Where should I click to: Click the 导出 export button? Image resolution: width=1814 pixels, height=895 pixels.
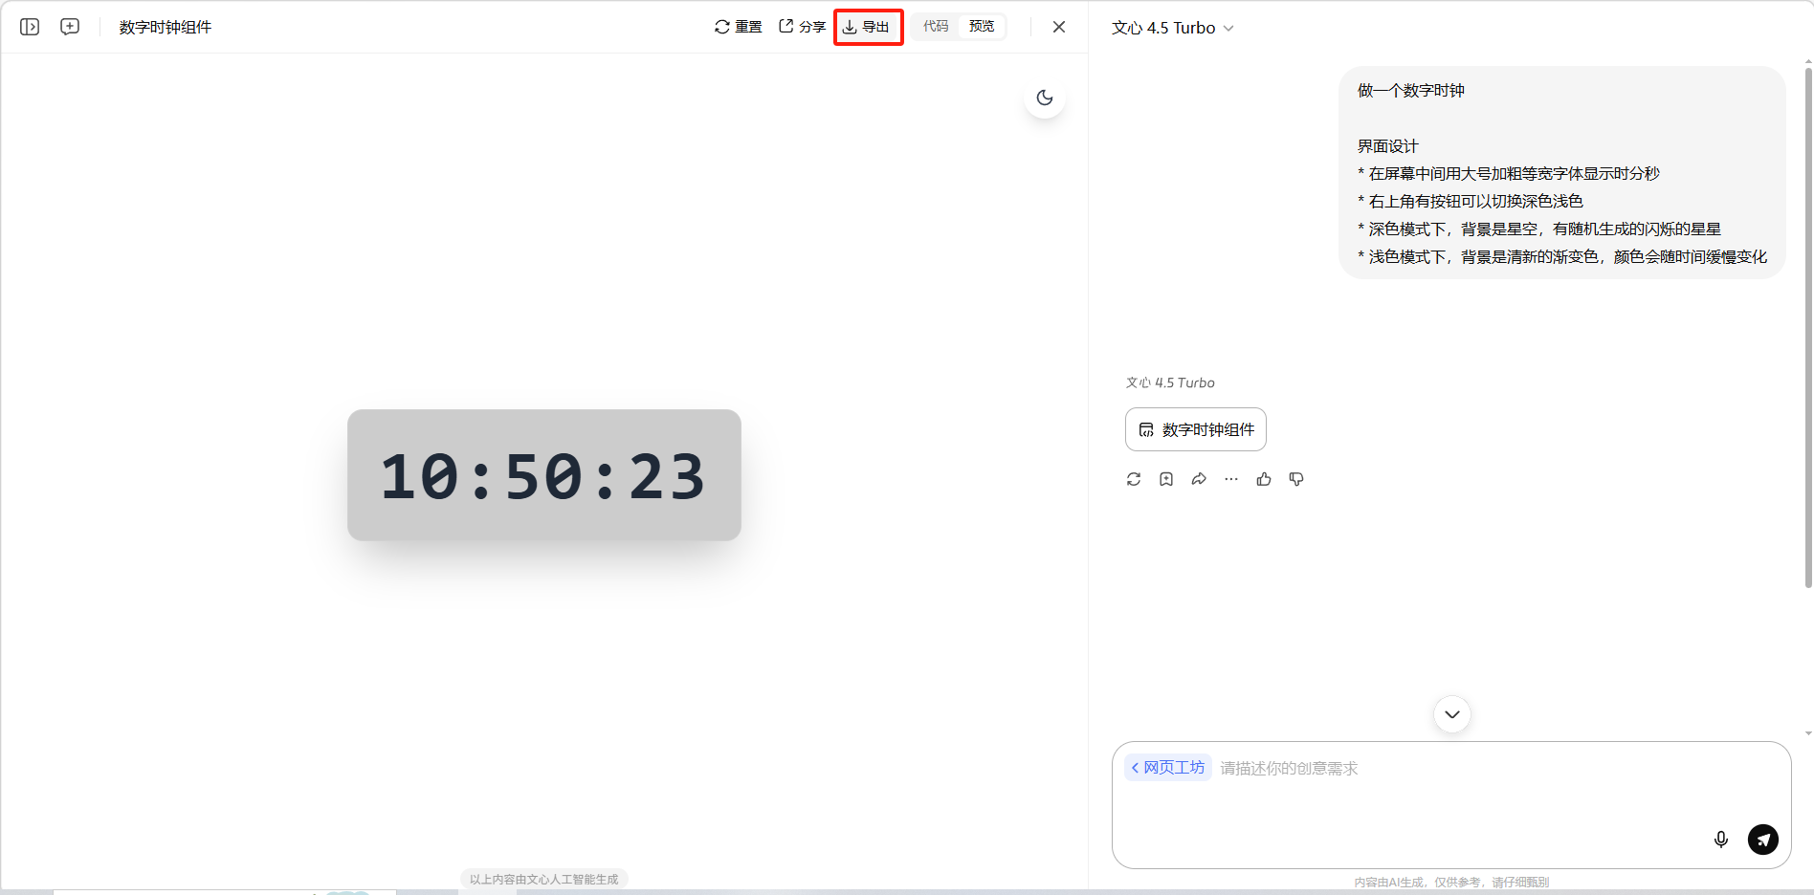tap(867, 27)
